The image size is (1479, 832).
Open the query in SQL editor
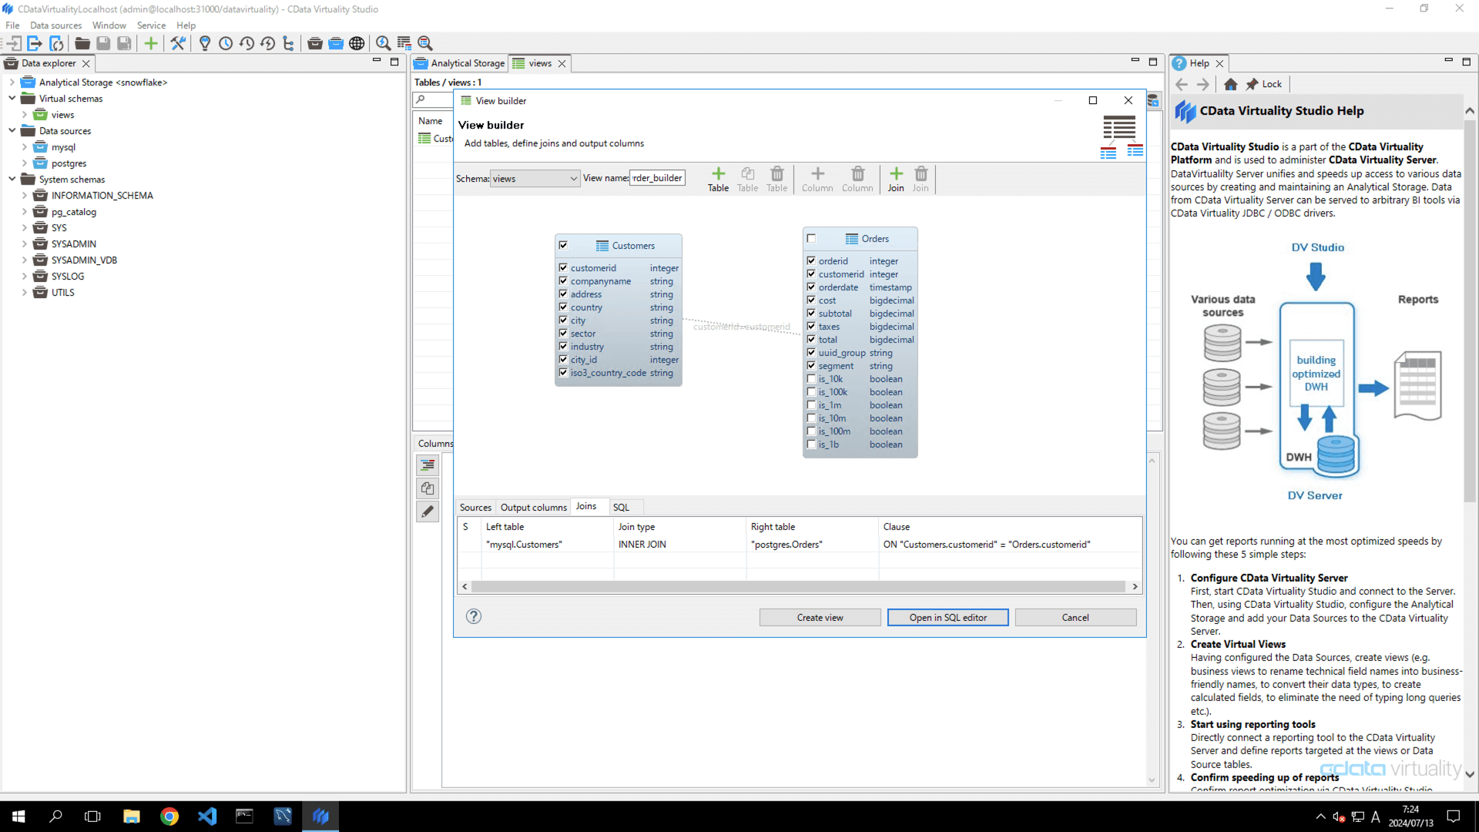click(947, 617)
